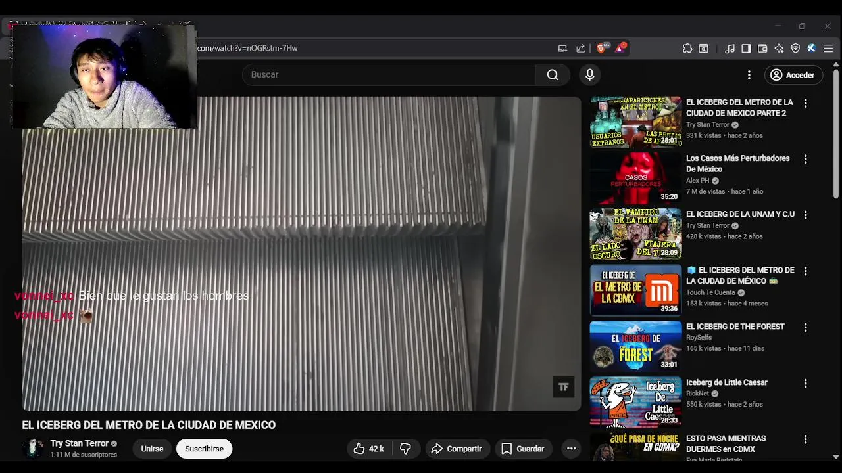842x473 pixels.
Task: Open options for Iceberg de Little Caesar
Action: (x=805, y=383)
